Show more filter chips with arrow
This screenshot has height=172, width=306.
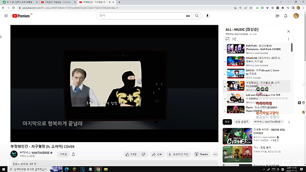tap(289, 122)
